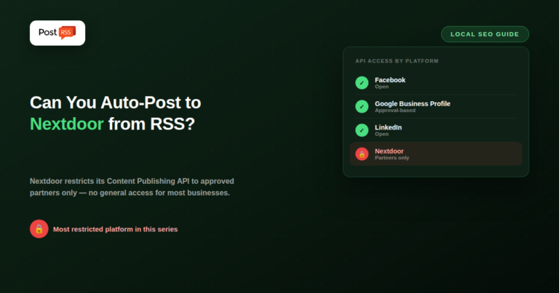Click the green check icon beside LinkedIn
Image resolution: width=559 pixels, height=293 pixels.
pos(362,130)
